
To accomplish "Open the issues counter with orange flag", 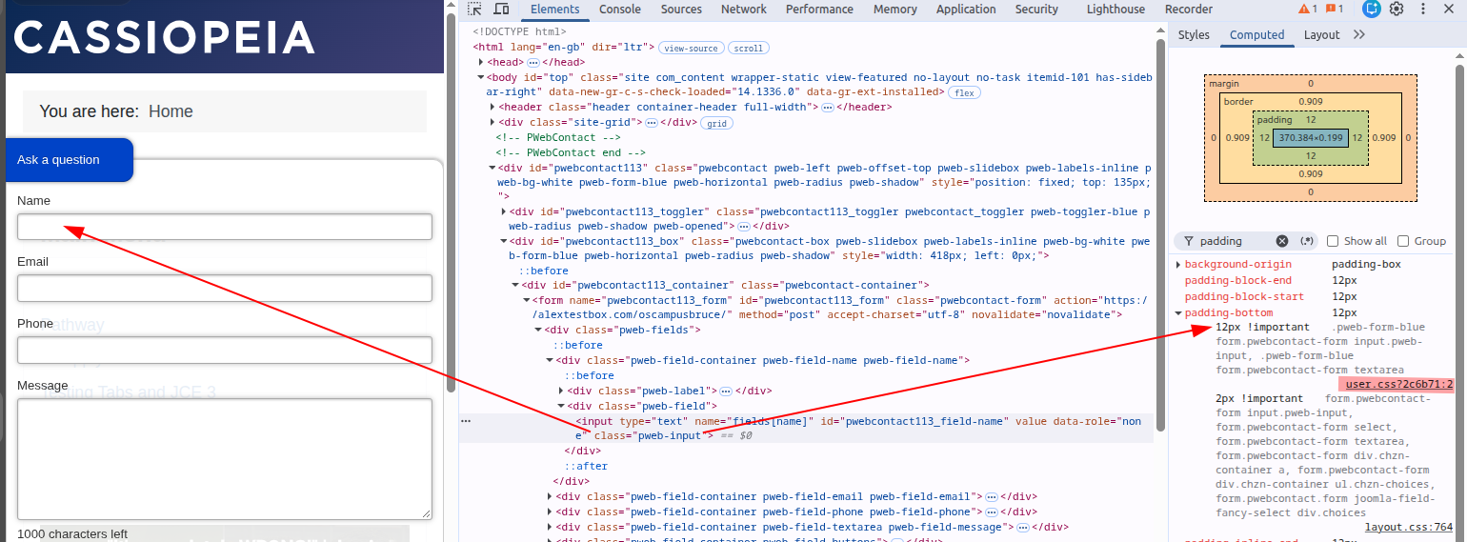I will (1335, 10).
